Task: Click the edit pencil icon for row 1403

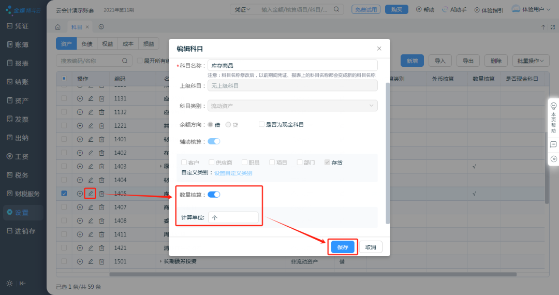Action: 91,166
